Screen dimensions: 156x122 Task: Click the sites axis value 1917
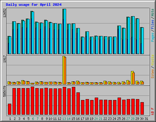pyautogui.click(x=5, y=59)
